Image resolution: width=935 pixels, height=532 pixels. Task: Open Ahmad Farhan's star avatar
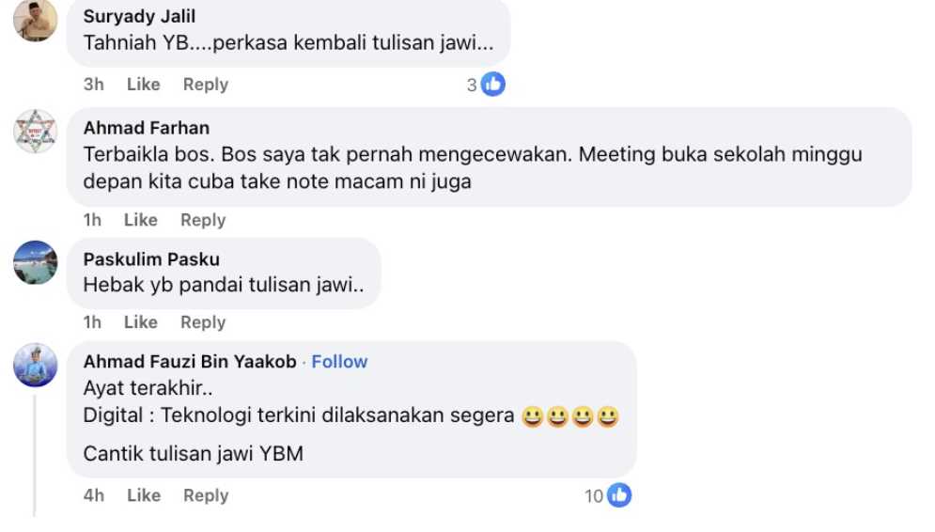[36, 132]
